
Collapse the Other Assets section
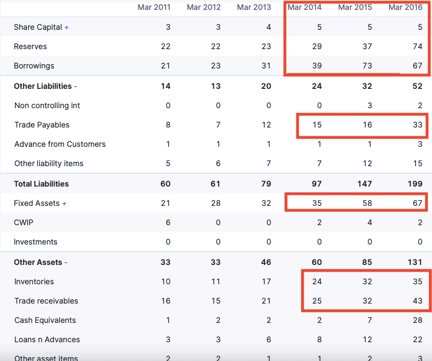point(66,263)
